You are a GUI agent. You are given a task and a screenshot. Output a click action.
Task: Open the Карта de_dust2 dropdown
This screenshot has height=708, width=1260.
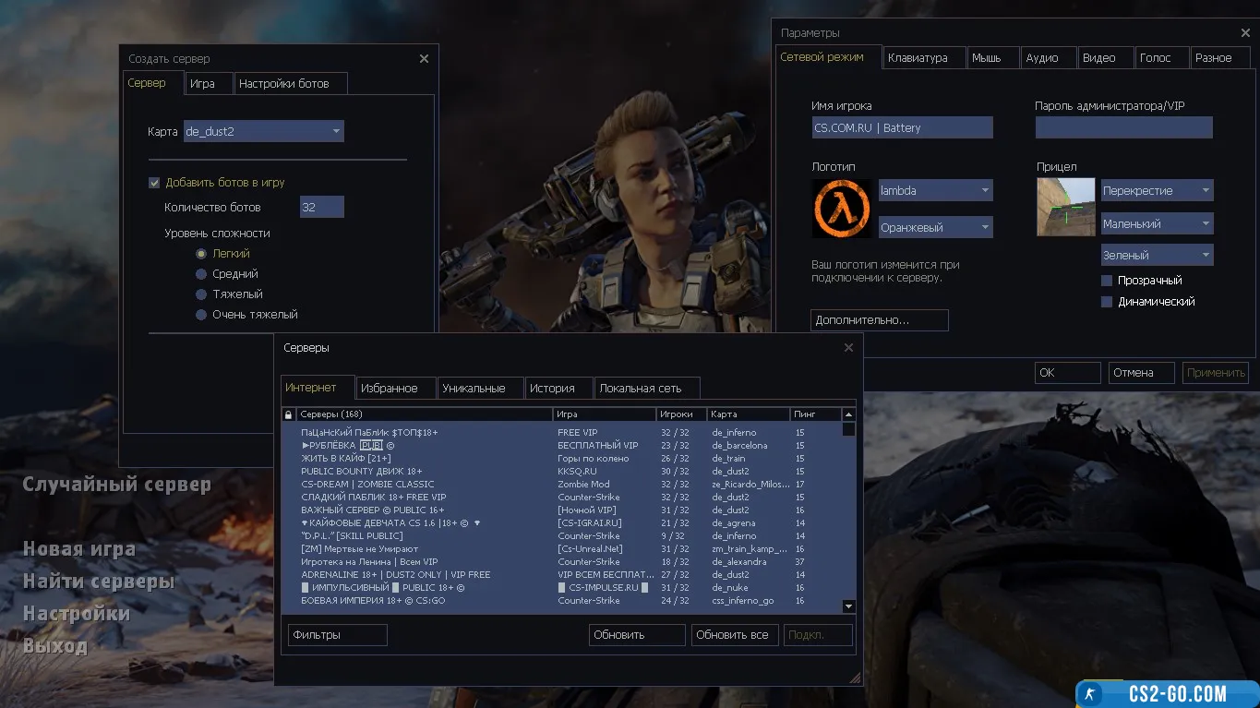point(263,132)
